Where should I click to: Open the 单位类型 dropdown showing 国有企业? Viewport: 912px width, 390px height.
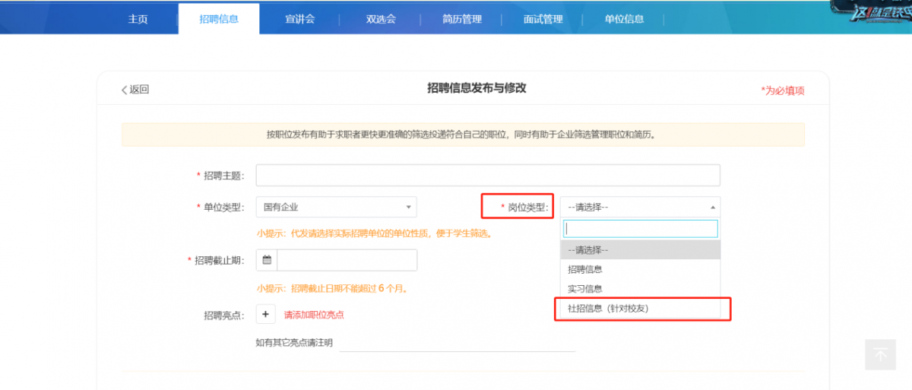pyautogui.click(x=336, y=206)
